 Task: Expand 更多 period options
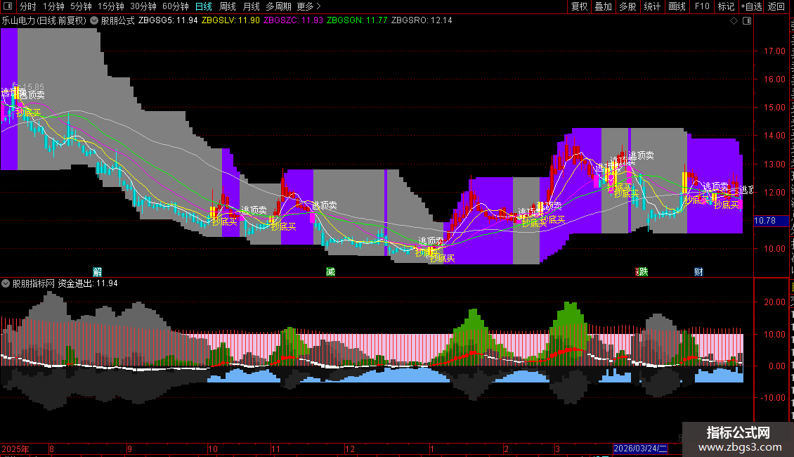[309, 6]
